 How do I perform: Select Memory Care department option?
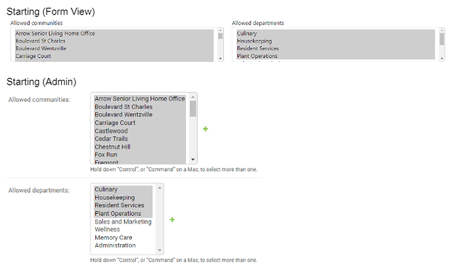(113, 238)
